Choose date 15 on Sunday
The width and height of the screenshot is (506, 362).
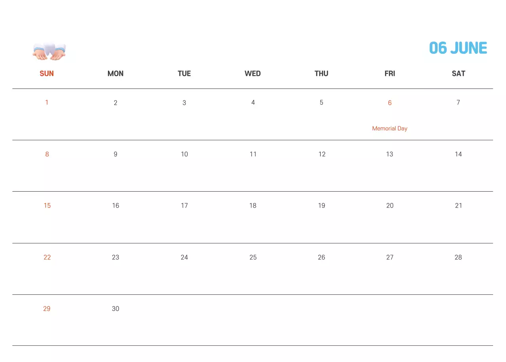pos(47,206)
